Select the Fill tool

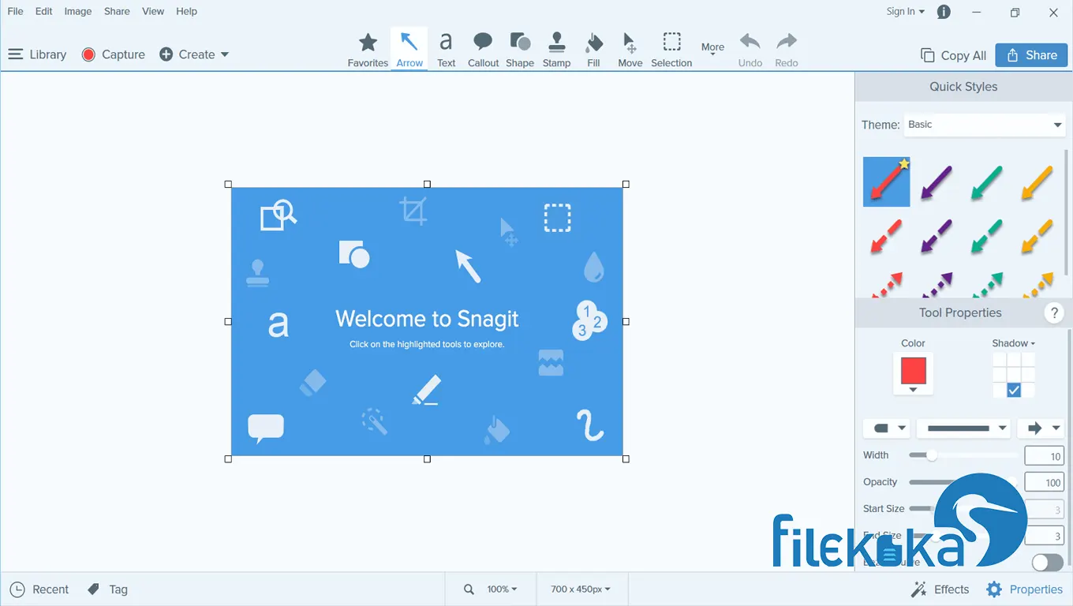pyautogui.click(x=594, y=50)
